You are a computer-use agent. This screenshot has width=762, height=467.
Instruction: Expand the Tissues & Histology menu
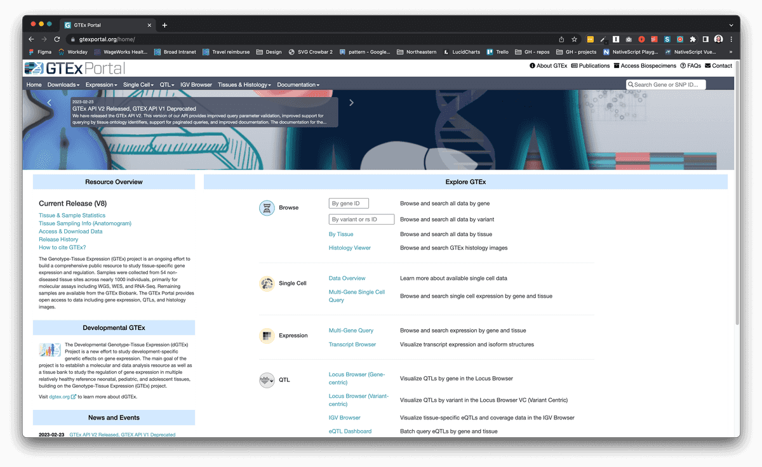244,84
